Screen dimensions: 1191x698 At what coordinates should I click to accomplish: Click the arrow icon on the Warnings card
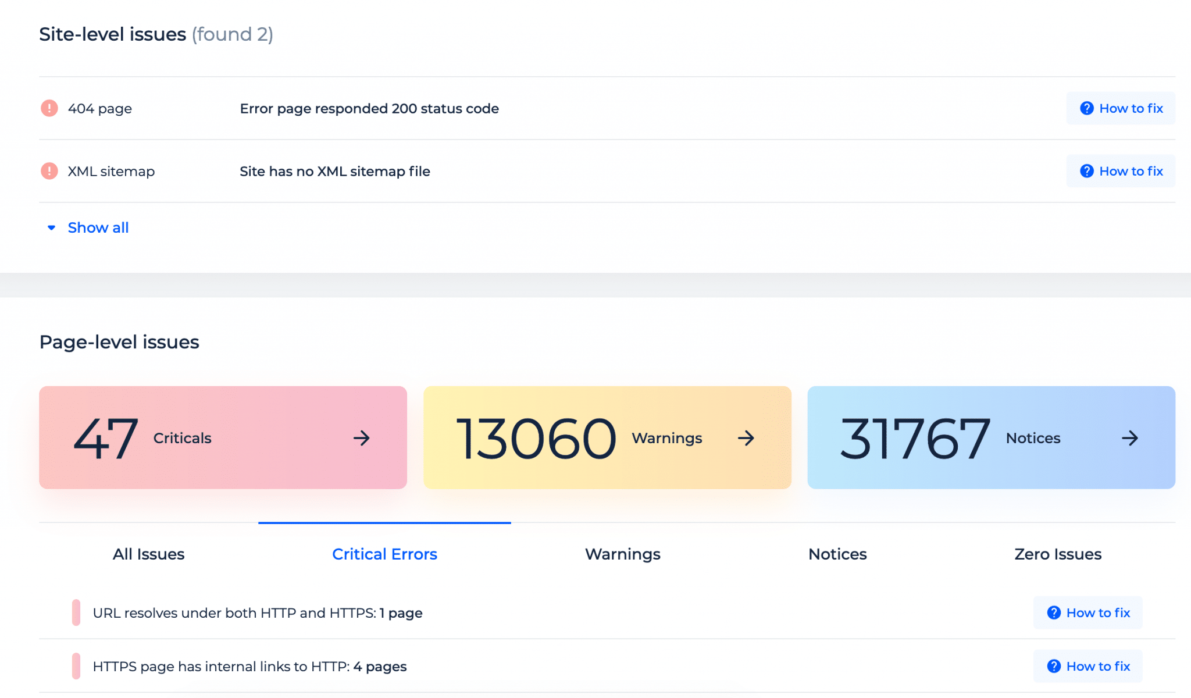746,438
